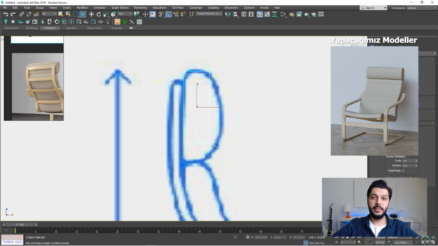Open the Material Editor icon
Screen dimensions: 438x246
283,14
